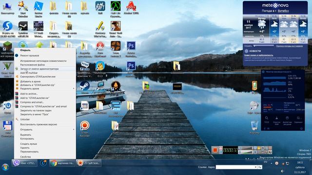Open the blue Steam desktop shortcut
312x175 pixels.
pyautogui.click(x=84, y=87)
